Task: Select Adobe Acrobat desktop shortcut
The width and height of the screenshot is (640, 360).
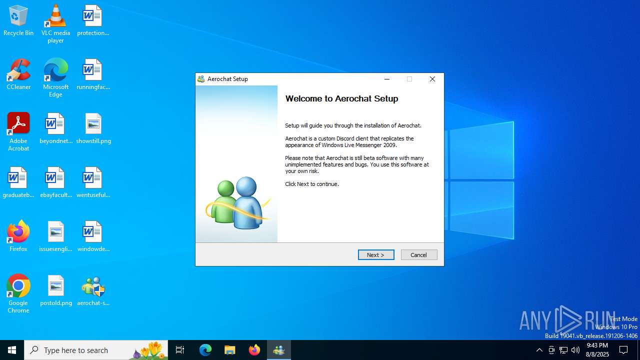Action: pos(18,132)
